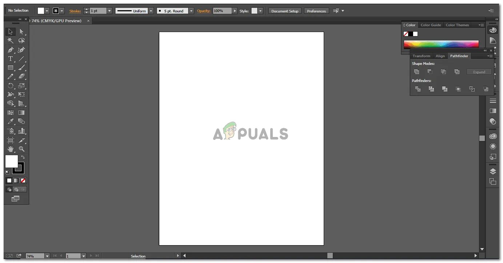Screen dimensions: 503x263
Task: Select the Eraser tool
Action: [x=21, y=76]
